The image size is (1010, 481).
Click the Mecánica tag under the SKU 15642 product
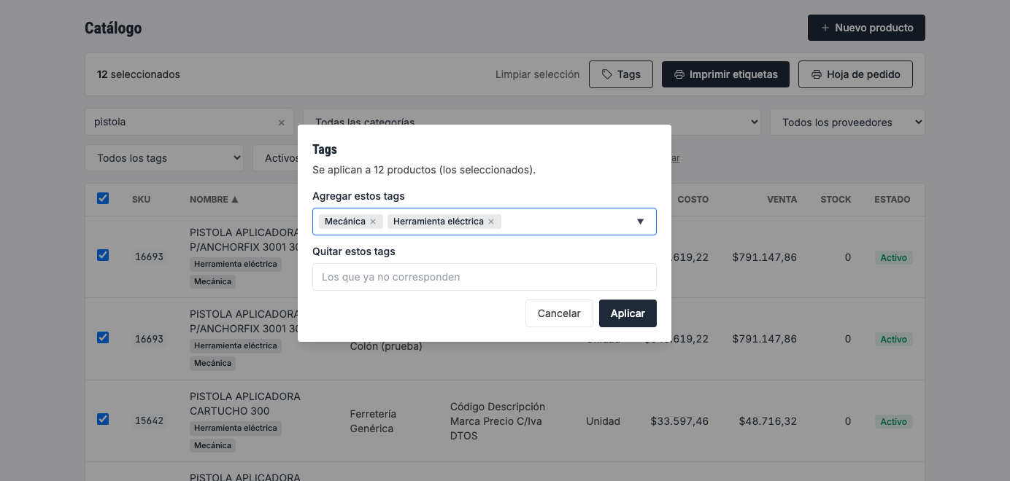click(213, 445)
